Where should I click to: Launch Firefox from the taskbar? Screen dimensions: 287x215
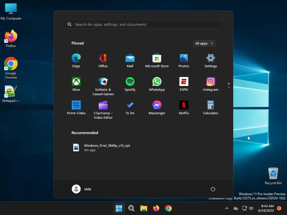[x=156, y=208]
